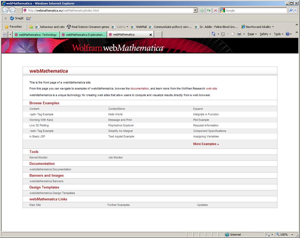Click the 'More Examples »' link
Screen dimensions: 300x238
pos(206,144)
